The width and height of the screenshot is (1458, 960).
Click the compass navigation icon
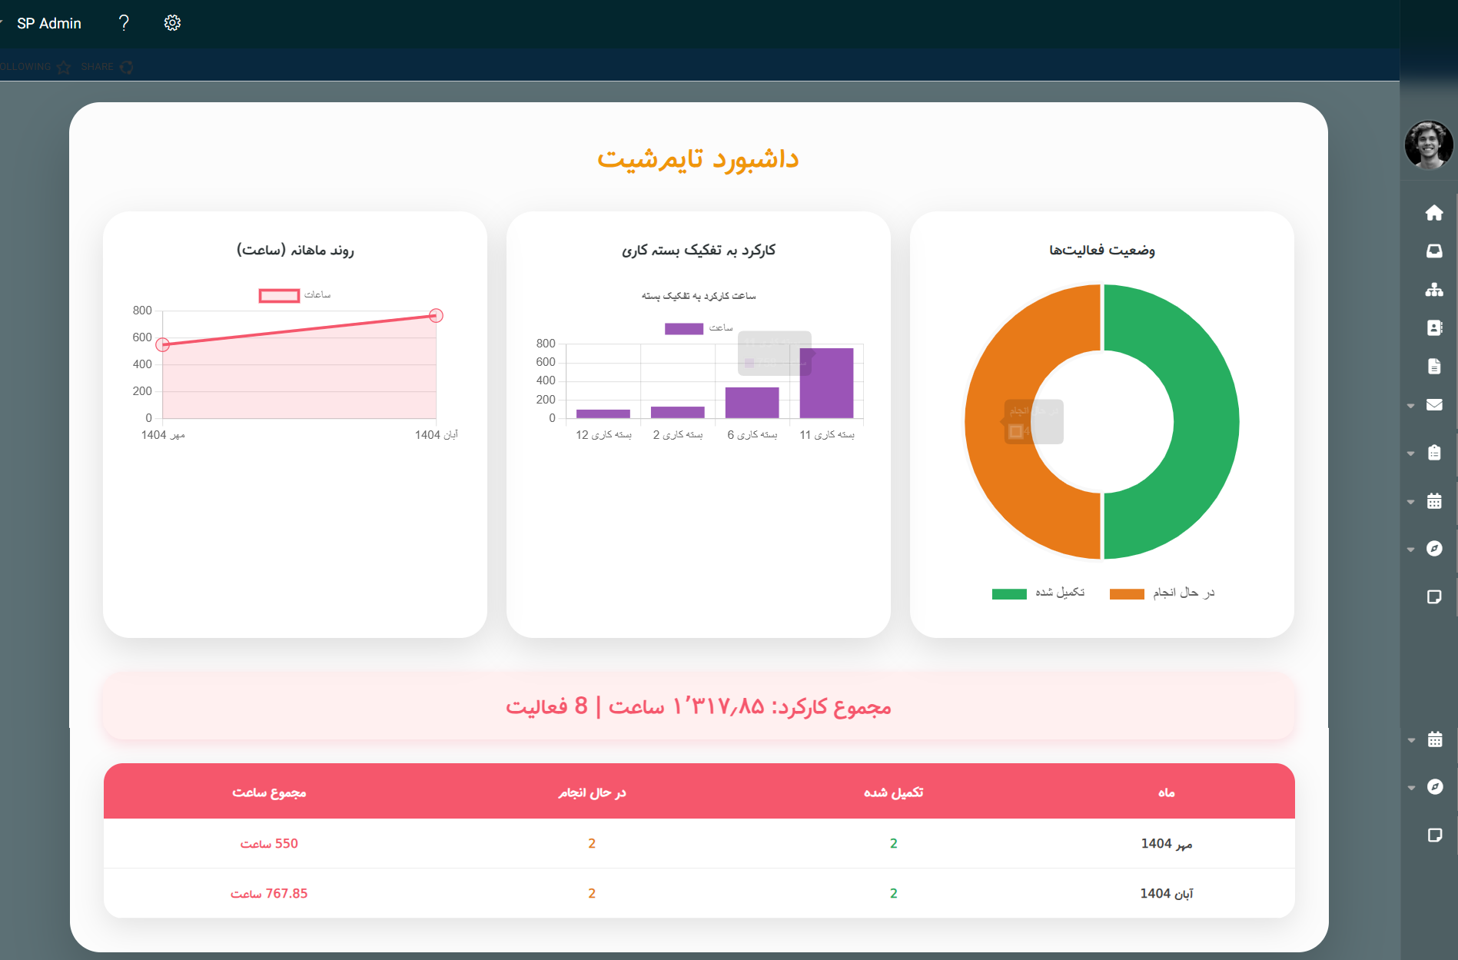pos(1434,549)
